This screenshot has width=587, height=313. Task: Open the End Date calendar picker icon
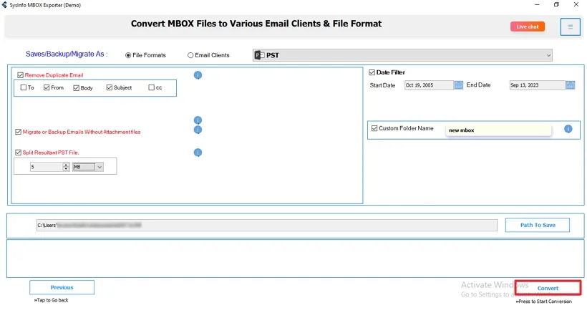[570, 85]
